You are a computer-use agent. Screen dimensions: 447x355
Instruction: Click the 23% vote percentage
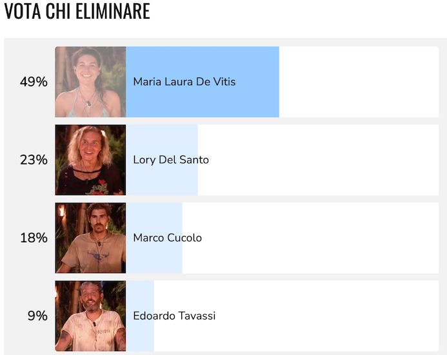(x=34, y=160)
